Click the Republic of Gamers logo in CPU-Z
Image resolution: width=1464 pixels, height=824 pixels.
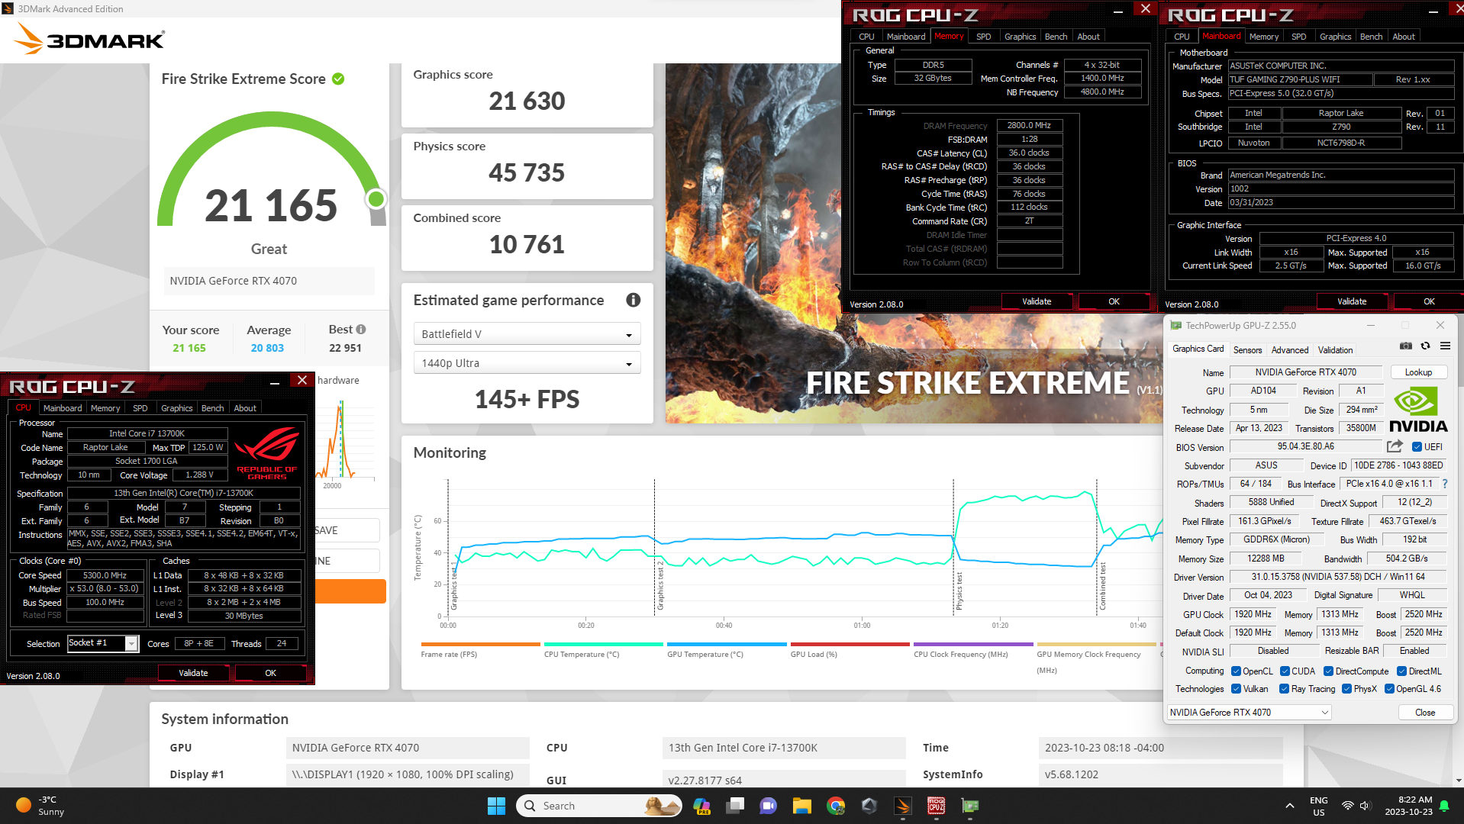click(266, 453)
